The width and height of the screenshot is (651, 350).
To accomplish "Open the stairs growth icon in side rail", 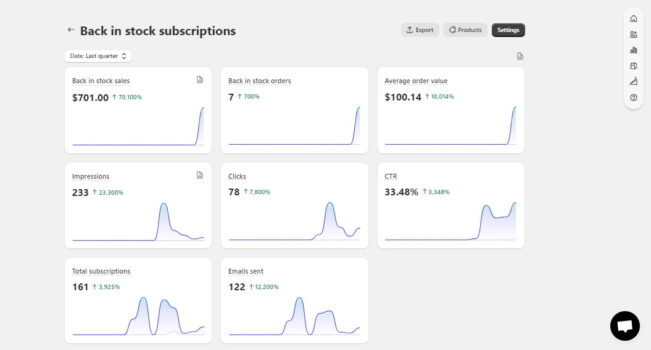I will pos(634,82).
